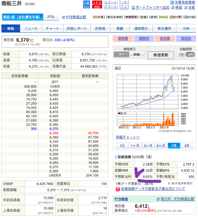Screen dimensions: 198x218
Task: Click the 実績BPS value 4,830.12
Action: 188,170
